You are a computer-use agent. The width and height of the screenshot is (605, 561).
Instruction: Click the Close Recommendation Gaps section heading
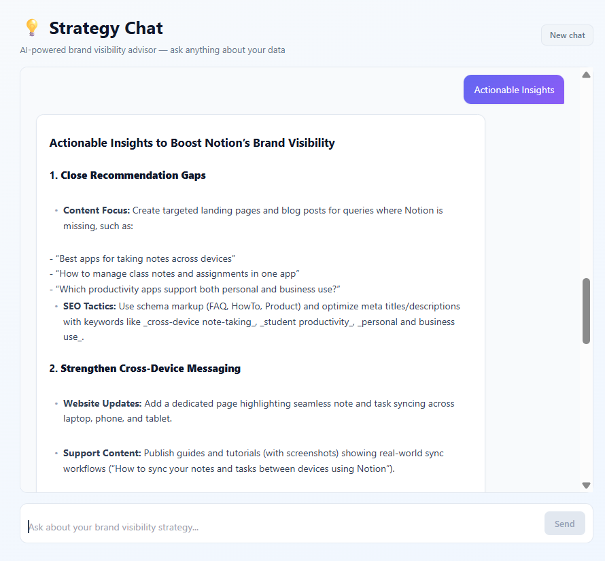click(127, 175)
